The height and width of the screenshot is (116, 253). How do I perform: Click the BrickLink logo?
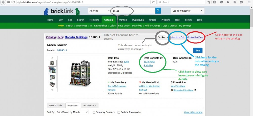click(62, 12)
